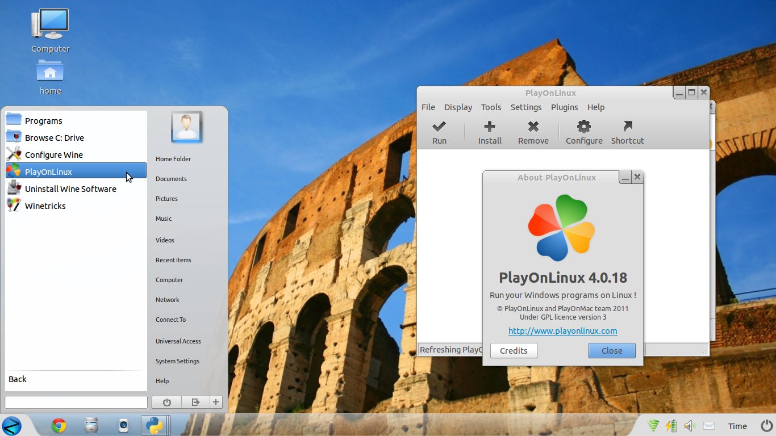Click the third pinned taskbar icon
The height and width of the screenshot is (436, 776).
(x=123, y=425)
